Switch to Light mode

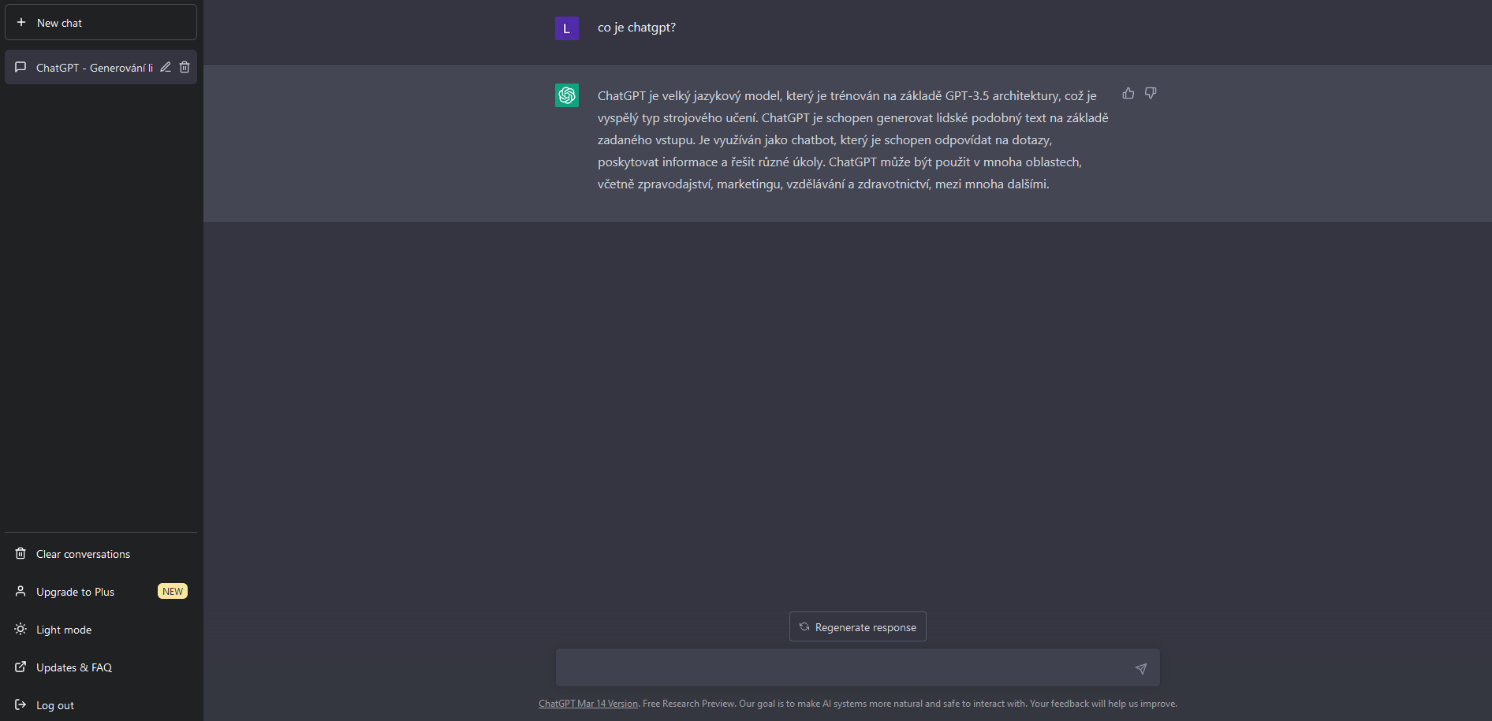click(x=101, y=630)
